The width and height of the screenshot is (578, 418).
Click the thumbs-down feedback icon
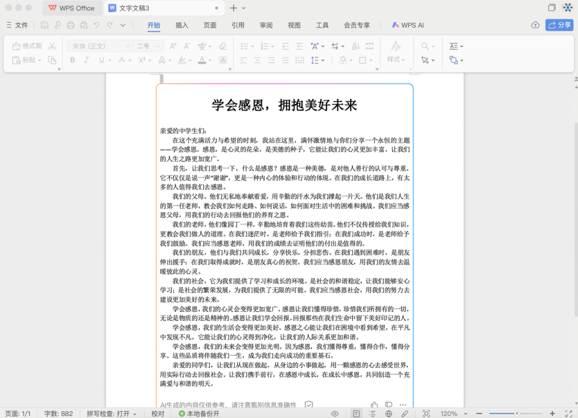(x=388, y=404)
